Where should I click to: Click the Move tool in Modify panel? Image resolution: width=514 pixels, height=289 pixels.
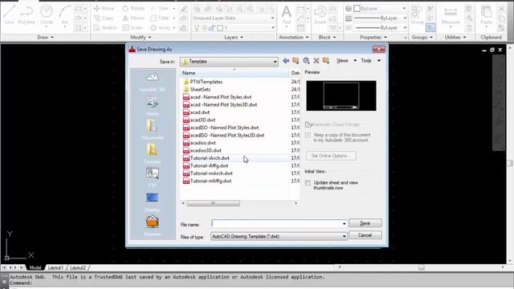[104, 9]
